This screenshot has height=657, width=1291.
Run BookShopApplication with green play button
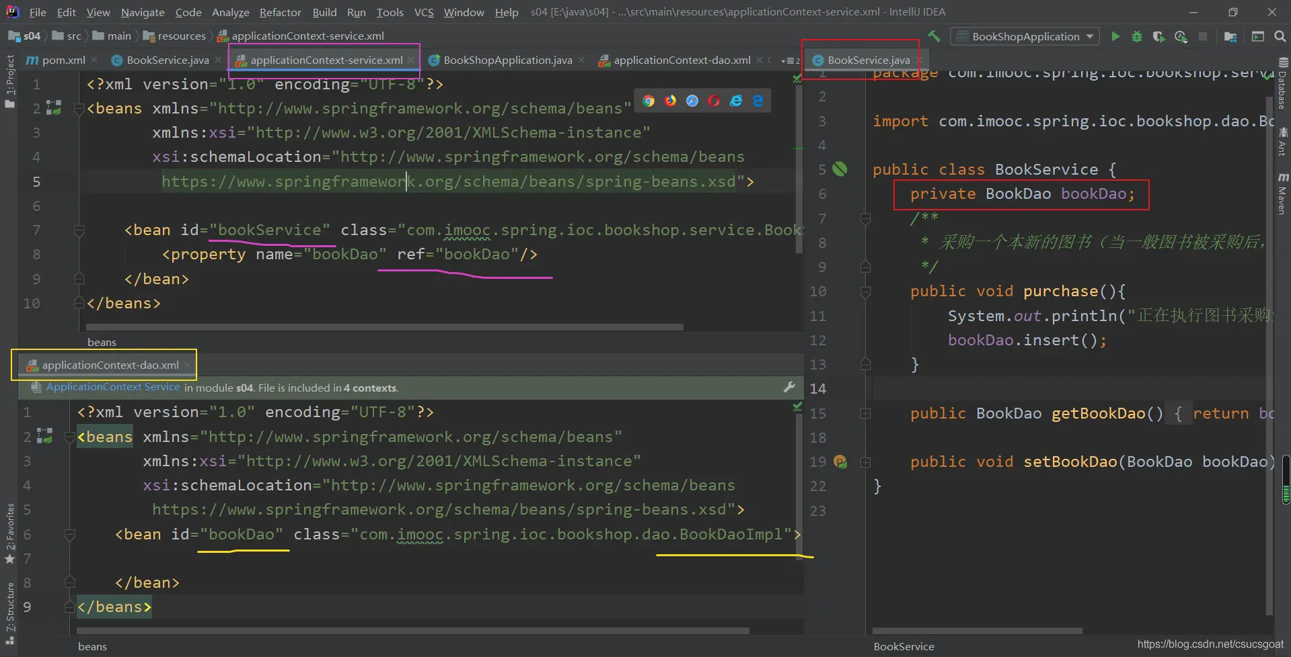tap(1115, 36)
